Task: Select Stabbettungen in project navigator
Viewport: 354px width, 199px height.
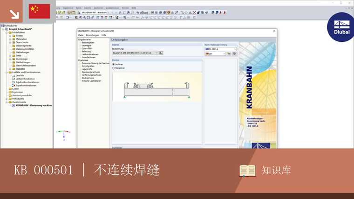Action: click(23, 62)
